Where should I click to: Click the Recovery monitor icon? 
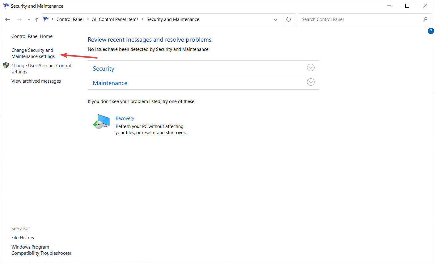pyautogui.click(x=102, y=122)
